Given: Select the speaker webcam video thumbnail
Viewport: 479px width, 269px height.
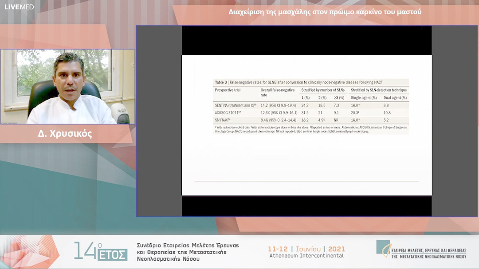Looking at the screenshot, I should coord(68,86).
